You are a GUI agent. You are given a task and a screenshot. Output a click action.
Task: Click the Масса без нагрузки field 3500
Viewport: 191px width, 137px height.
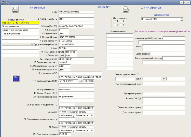64,70
